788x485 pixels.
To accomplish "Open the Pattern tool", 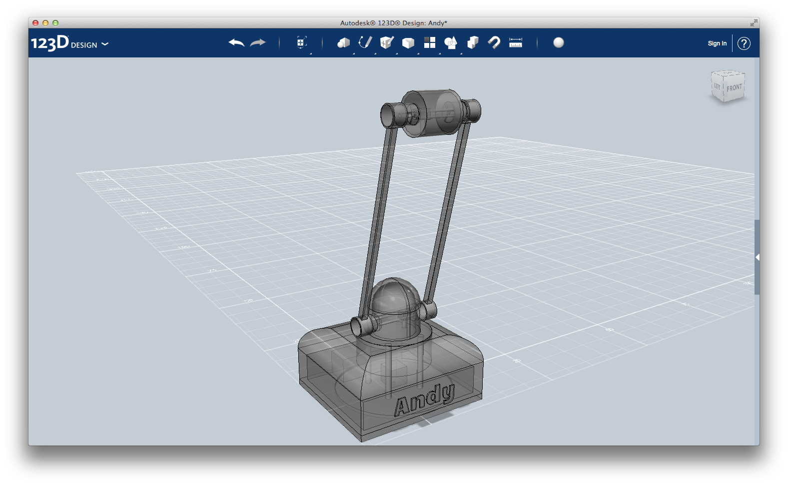I will pos(430,43).
